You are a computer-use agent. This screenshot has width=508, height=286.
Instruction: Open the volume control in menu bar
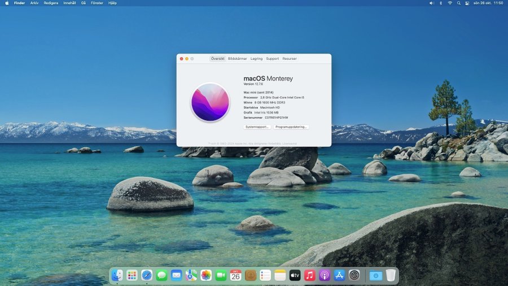(x=432, y=3)
